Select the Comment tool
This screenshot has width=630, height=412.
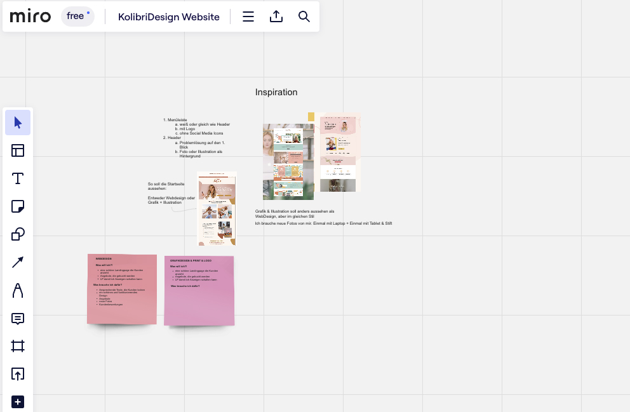[18, 318]
